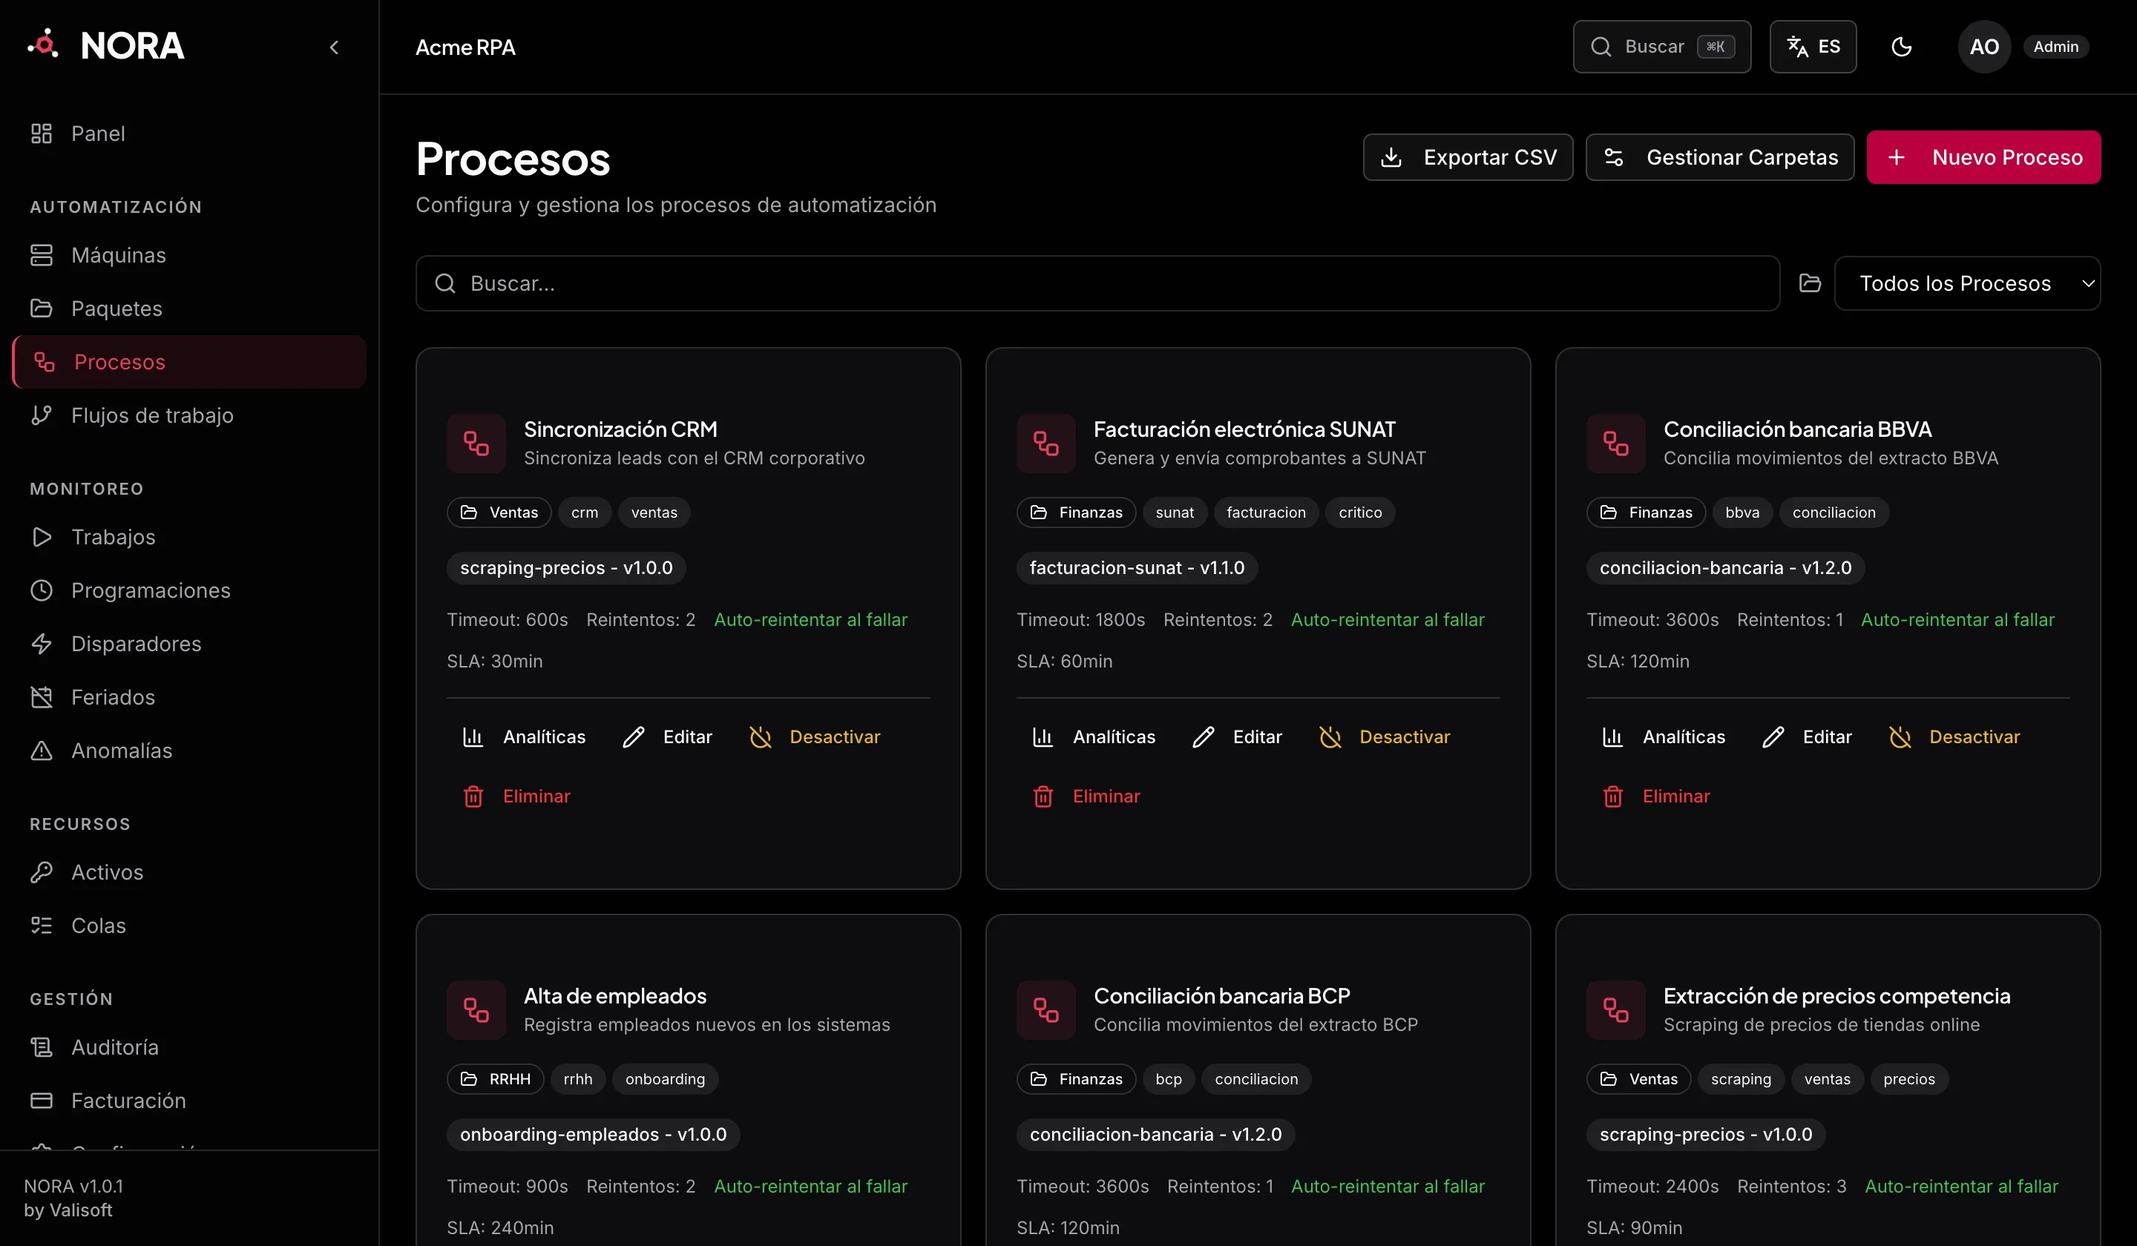Click the 'onboarding-empleados - v1.0.0' label
This screenshot has width=2137, height=1246.
point(593,1134)
